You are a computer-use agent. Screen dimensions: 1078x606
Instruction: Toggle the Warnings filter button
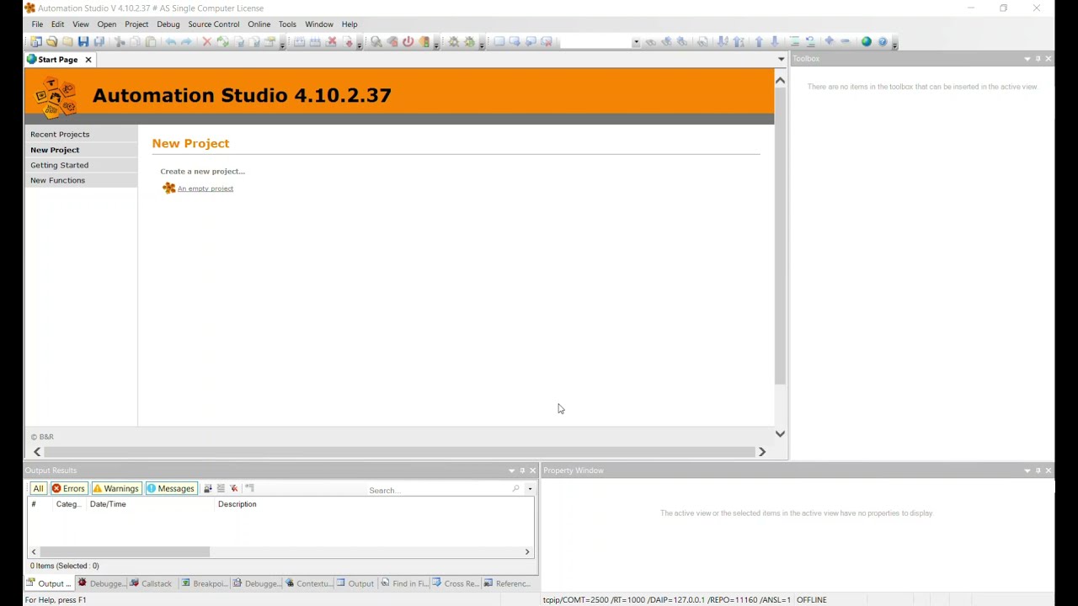115,488
